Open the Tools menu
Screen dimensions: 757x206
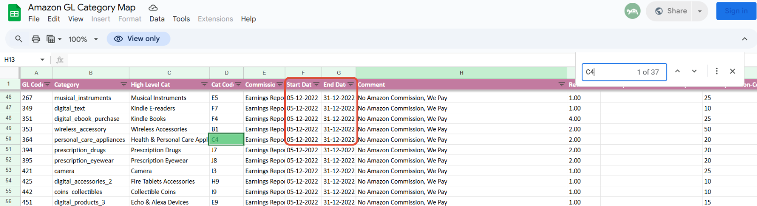click(181, 19)
